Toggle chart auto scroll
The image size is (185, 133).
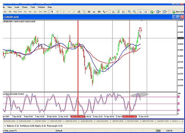141,12
